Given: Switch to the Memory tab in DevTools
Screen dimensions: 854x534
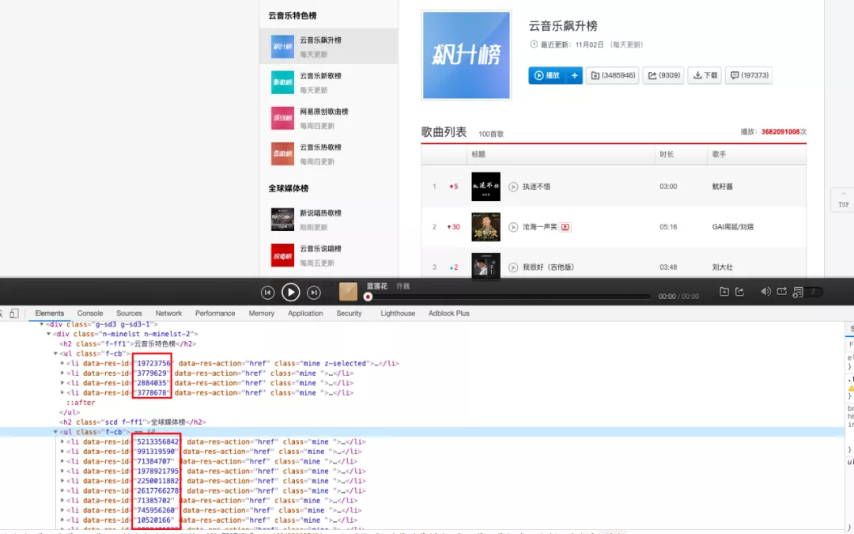Looking at the screenshot, I should (262, 313).
